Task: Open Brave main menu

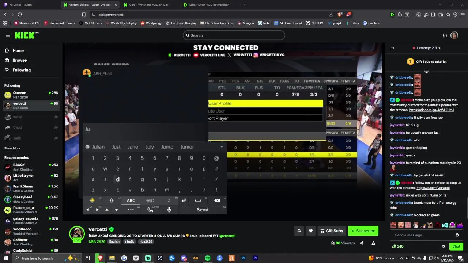Action: (463, 15)
